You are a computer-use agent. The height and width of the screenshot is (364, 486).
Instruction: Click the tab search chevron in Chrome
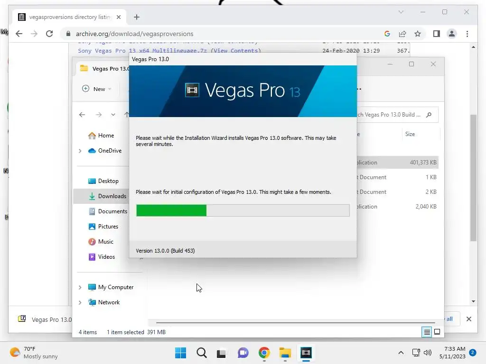401,12
